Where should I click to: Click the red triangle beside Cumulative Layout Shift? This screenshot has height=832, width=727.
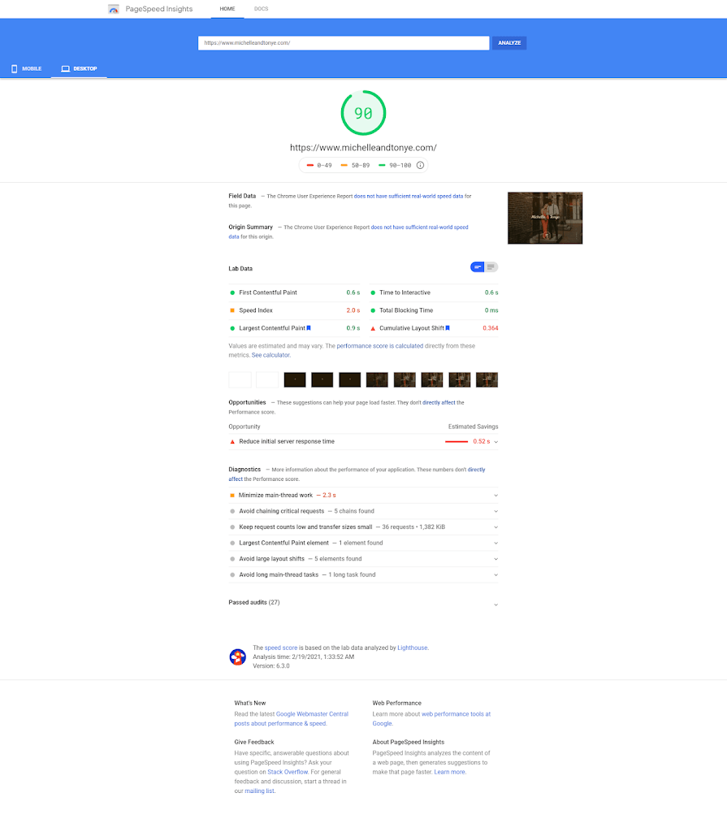[x=373, y=328]
